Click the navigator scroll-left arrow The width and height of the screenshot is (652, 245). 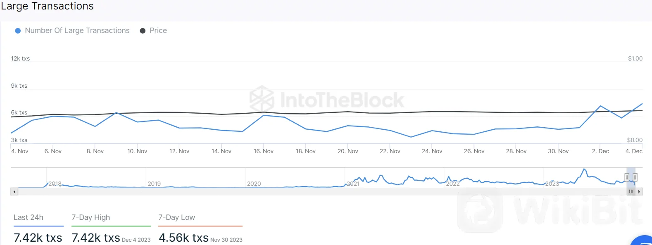pos(14,191)
